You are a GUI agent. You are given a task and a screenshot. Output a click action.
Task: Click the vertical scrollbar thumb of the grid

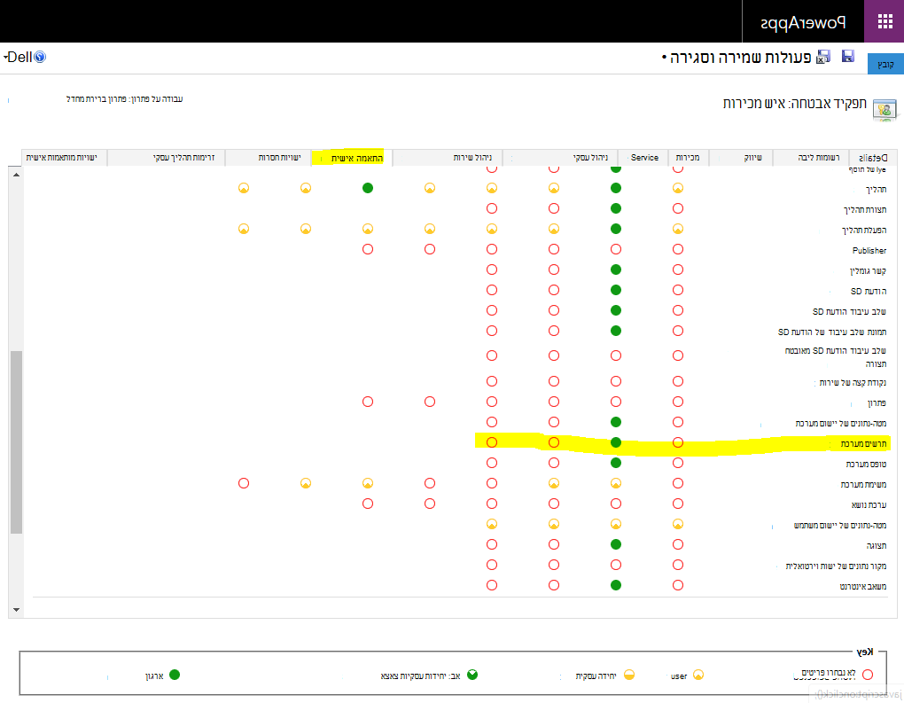tap(16, 442)
